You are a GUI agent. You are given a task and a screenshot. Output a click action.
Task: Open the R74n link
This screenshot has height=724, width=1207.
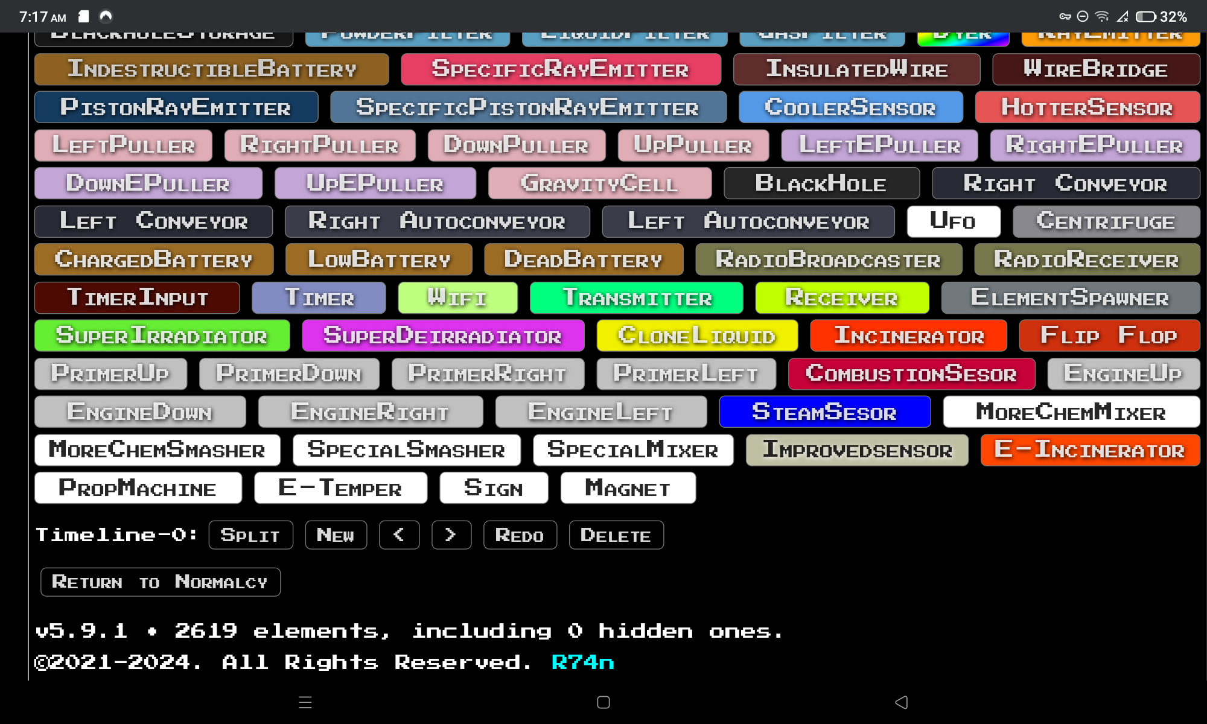click(582, 662)
